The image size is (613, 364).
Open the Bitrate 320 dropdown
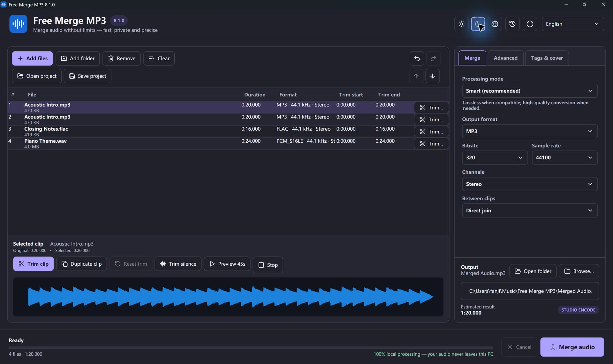click(x=495, y=157)
